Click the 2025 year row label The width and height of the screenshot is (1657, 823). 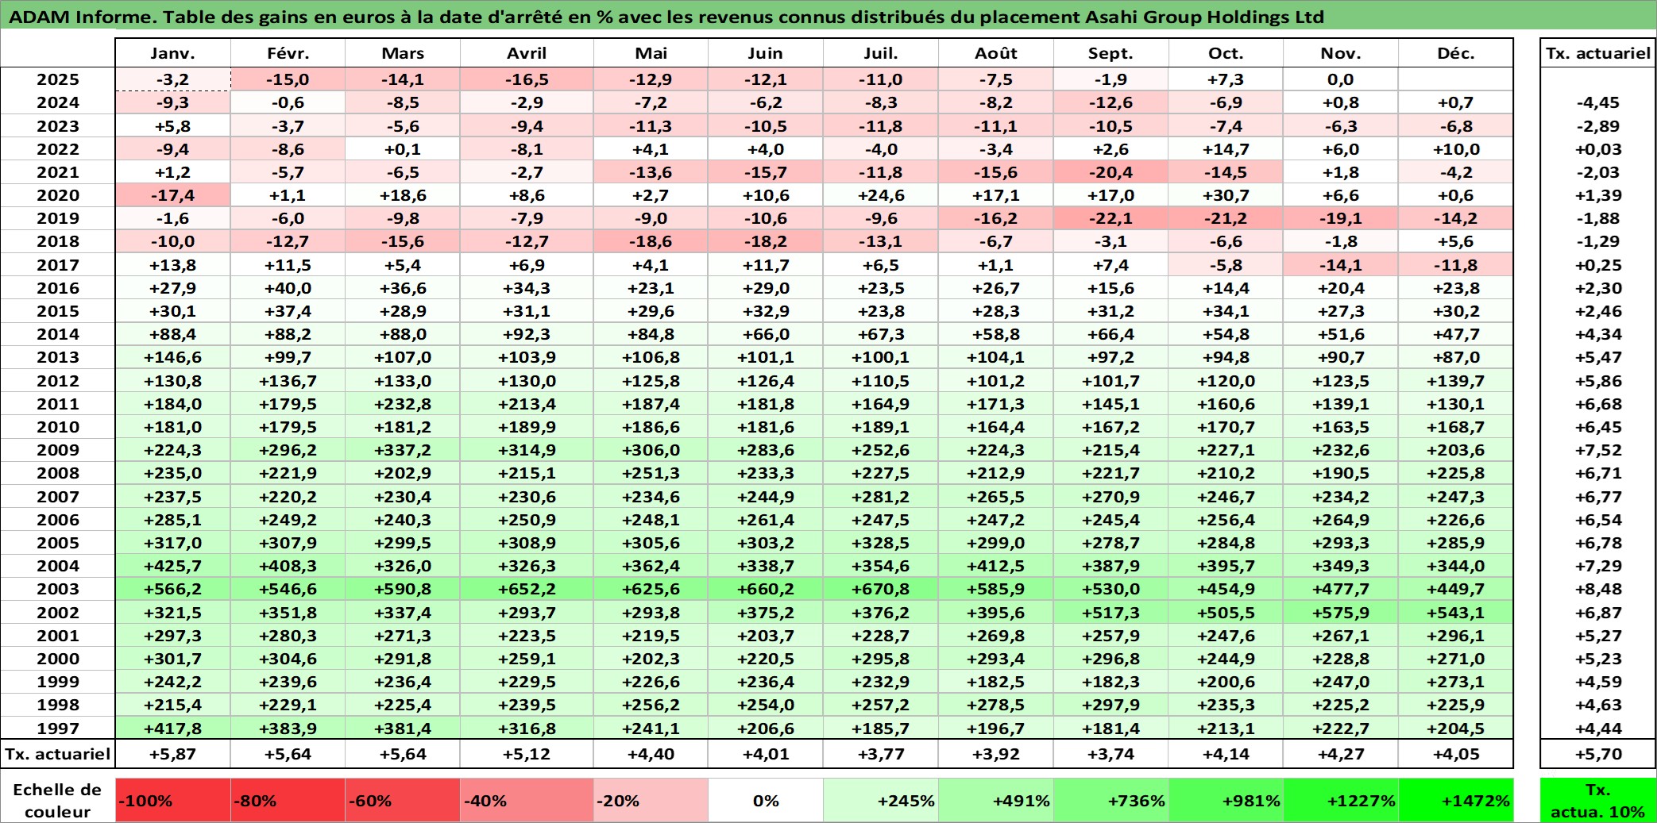pyautogui.click(x=58, y=79)
